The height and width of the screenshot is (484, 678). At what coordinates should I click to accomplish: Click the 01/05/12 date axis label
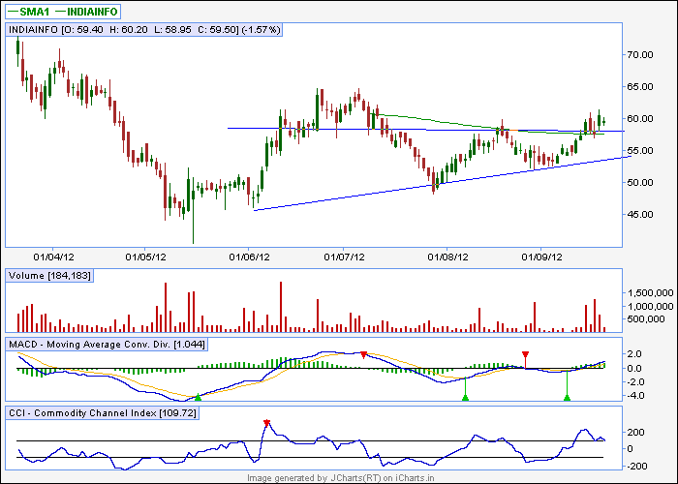[145, 257]
